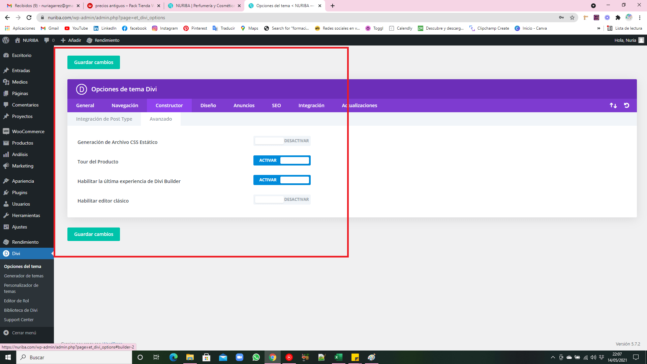Open Biblioteca de Divi link
Viewport: 647px width, 364px height.
(21, 310)
